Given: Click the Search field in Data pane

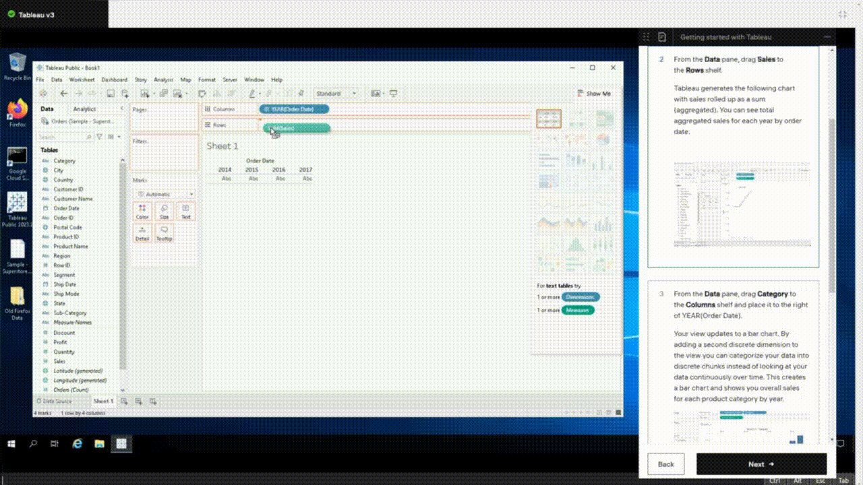Looking at the screenshot, I should pyautogui.click(x=65, y=137).
